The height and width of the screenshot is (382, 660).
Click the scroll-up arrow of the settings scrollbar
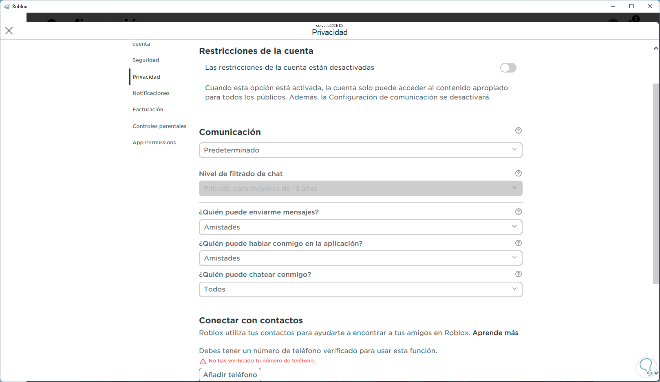[x=656, y=49]
